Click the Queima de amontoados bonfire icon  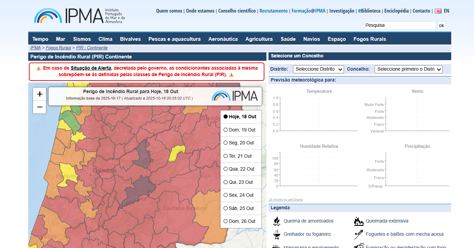[x=277, y=221]
